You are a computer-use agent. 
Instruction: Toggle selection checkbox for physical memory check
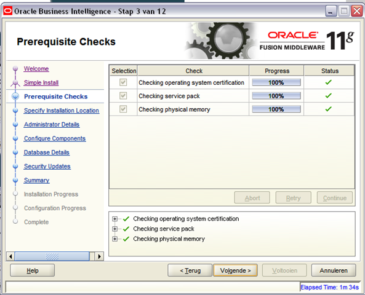[x=123, y=109]
